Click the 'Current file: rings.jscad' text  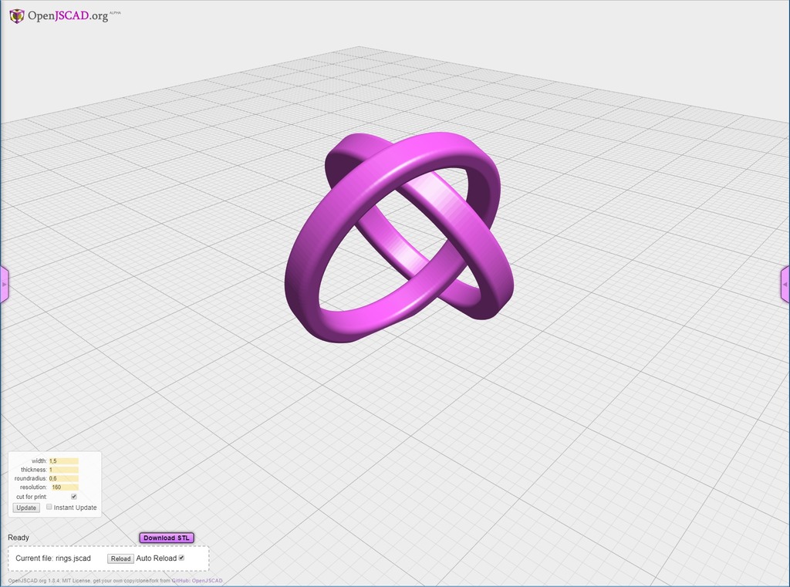coord(53,558)
